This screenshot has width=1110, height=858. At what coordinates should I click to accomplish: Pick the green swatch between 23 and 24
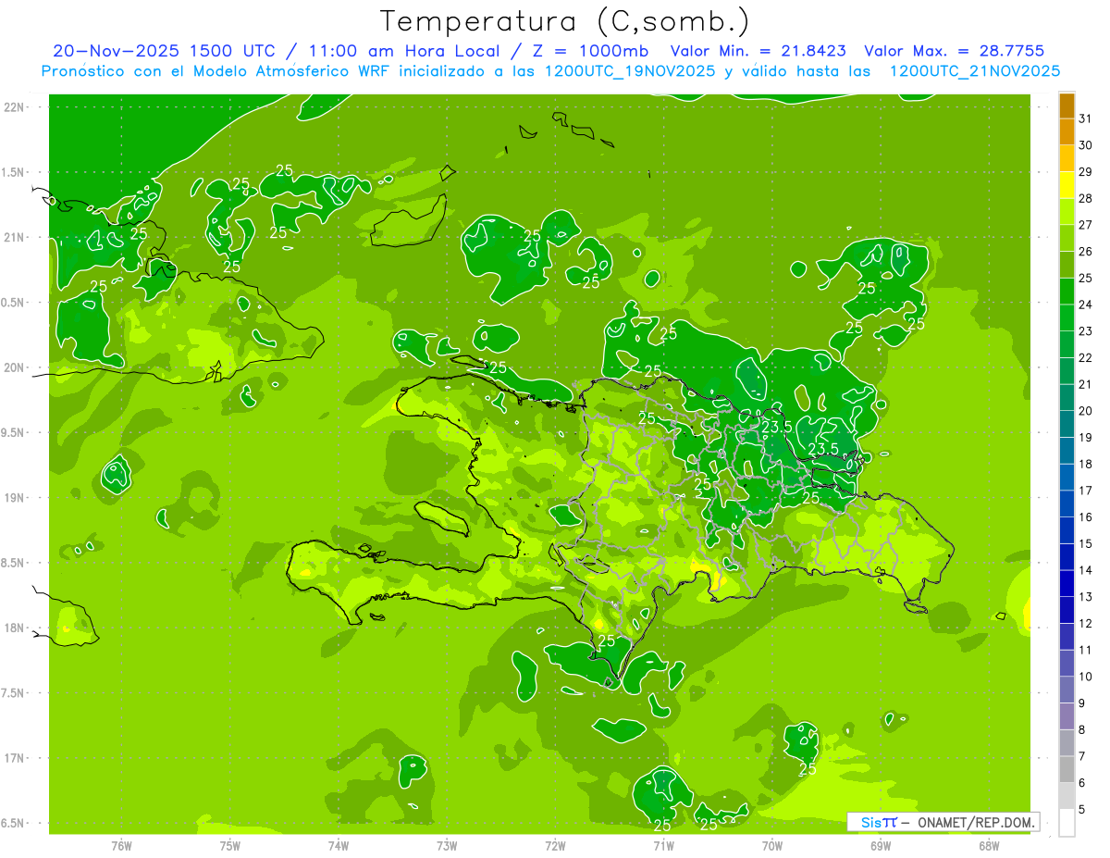(1067, 318)
